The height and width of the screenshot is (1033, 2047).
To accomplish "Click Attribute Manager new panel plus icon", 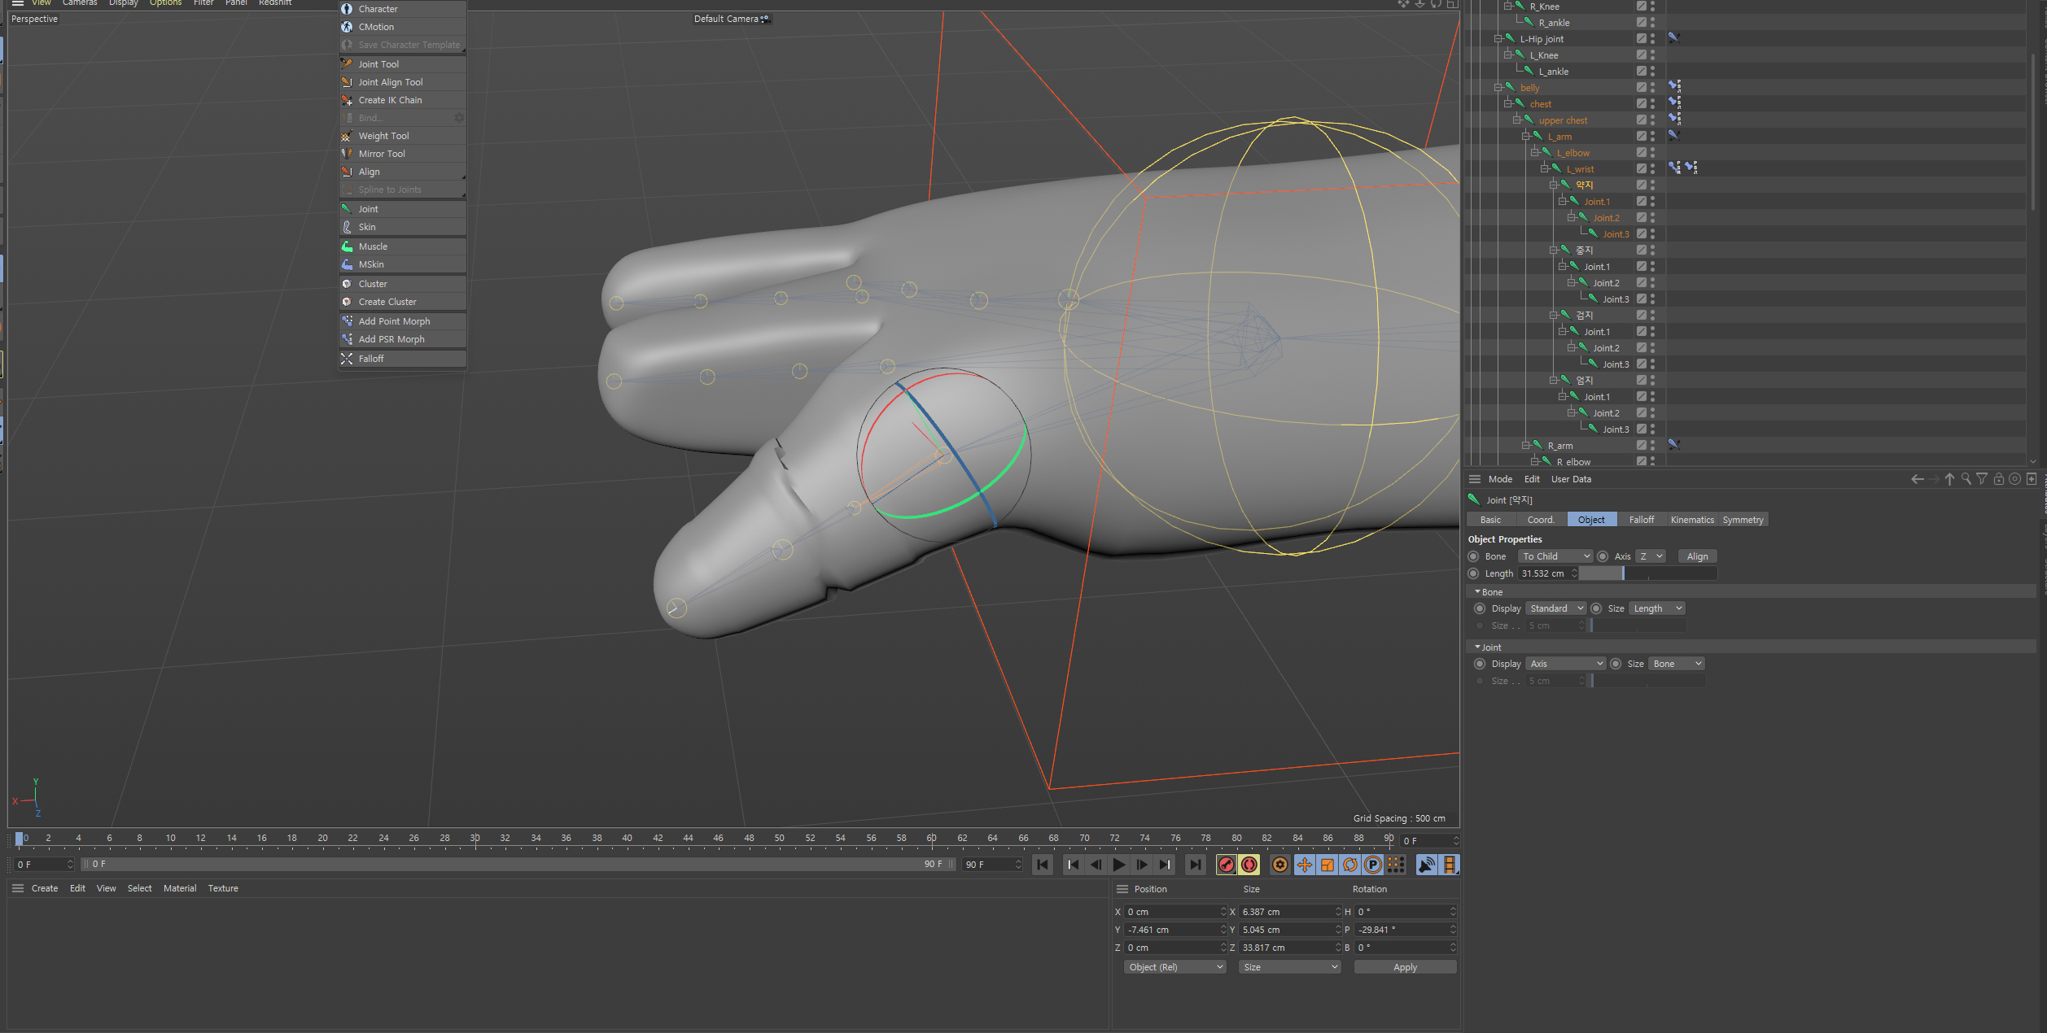I will point(2032,479).
